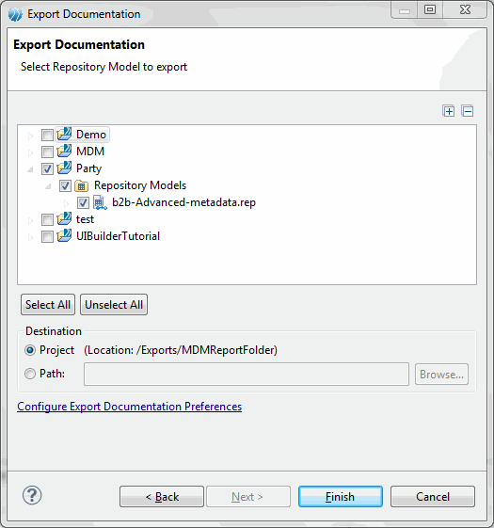Expand the Demo tree node
494x528 pixels.
click(31, 136)
